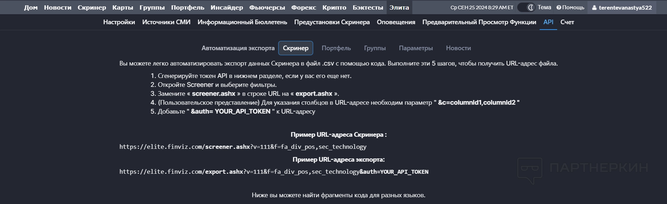Open the Портфель top navigation item
The height and width of the screenshot is (204, 667).
(x=188, y=7)
